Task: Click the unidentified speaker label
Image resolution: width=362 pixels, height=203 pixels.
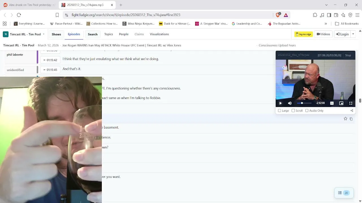Action: click(15, 70)
